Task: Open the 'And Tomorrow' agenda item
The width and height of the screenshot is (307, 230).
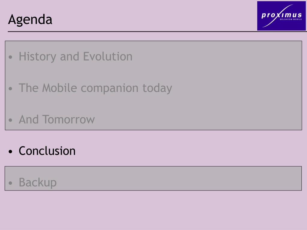Action: pyautogui.click(x=57, y=119)
